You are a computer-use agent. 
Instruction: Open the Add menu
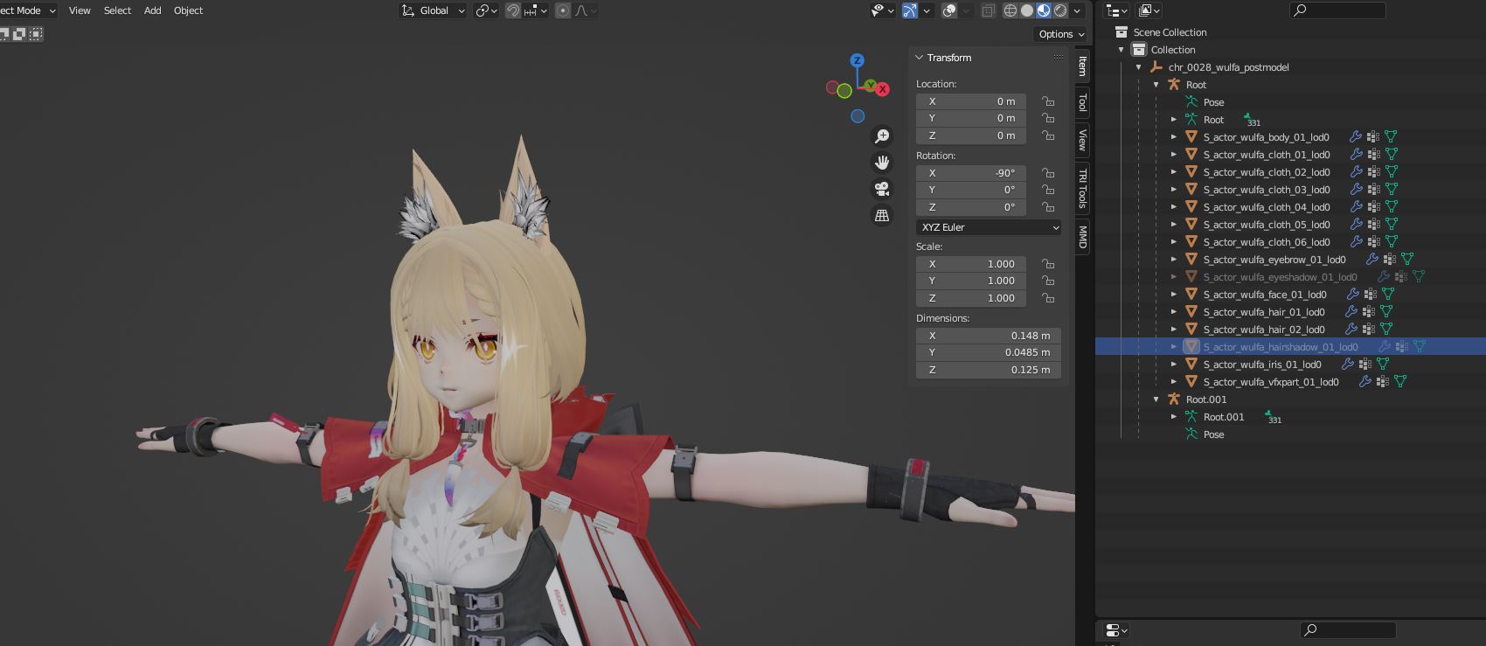[x=152, y=10]
